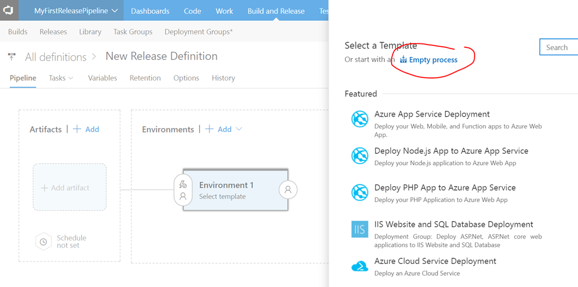Select the Add artifact placeholder box

coord(69,188)
